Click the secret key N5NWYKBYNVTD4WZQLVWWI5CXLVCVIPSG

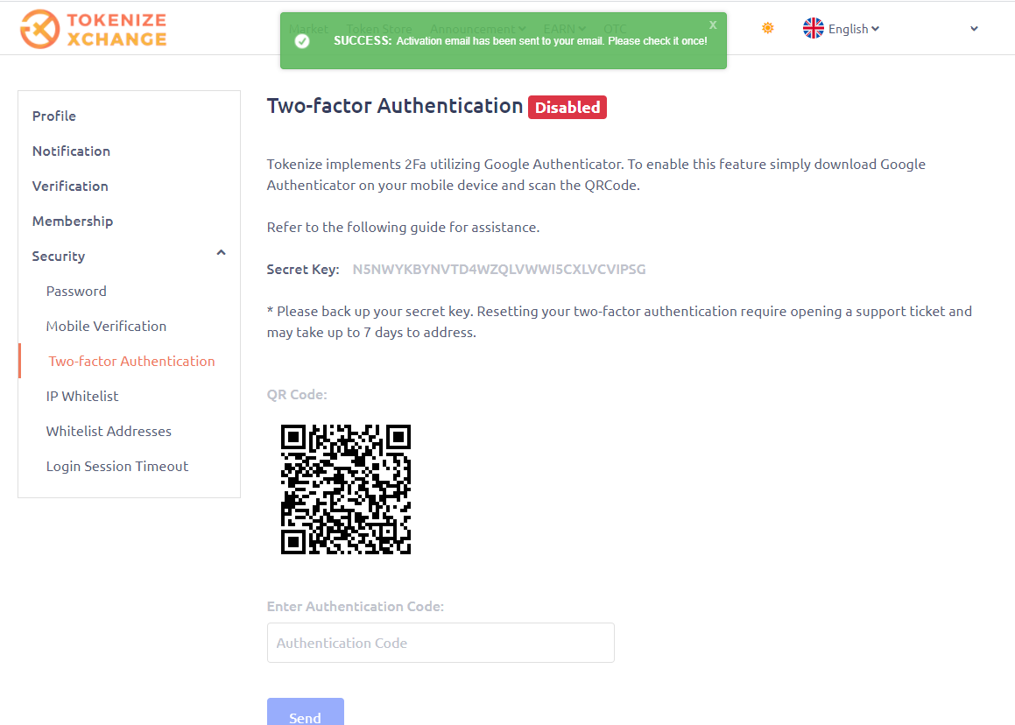(499, 270)
